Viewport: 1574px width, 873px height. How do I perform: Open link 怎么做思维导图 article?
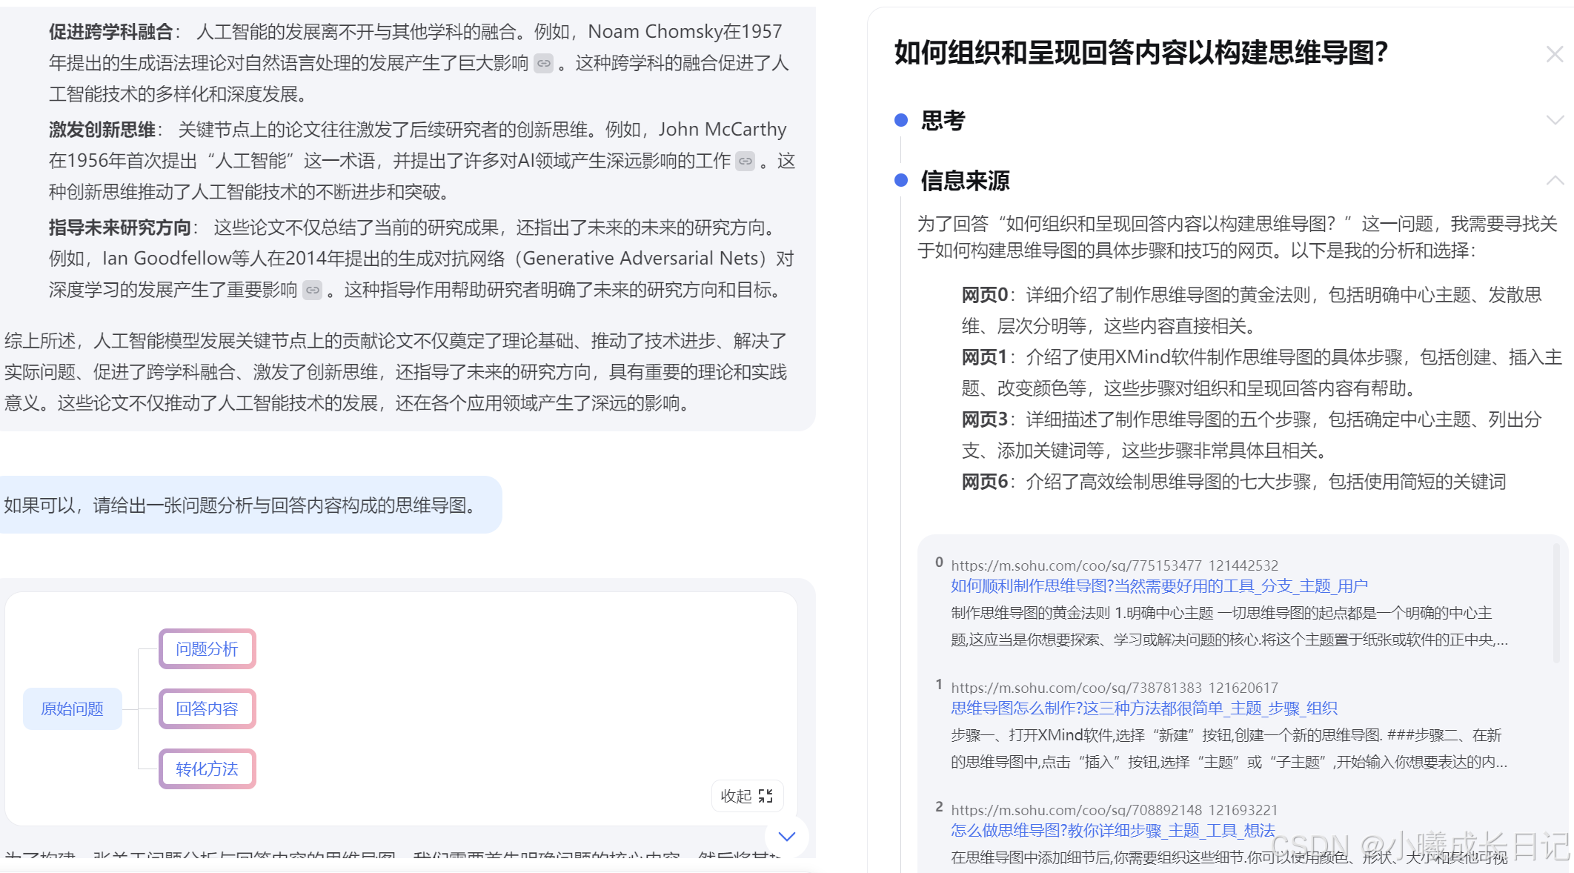point(1112,831)
